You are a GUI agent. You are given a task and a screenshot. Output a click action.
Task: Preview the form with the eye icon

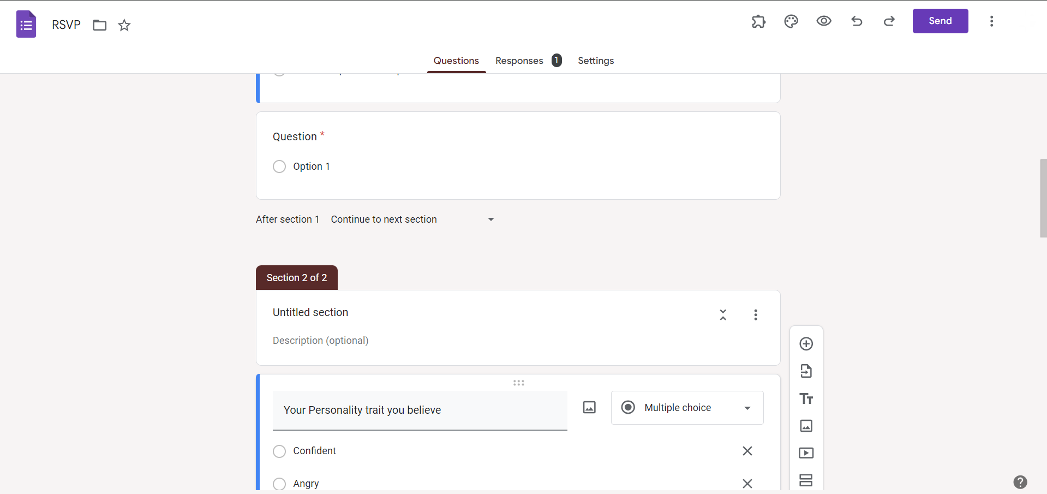(x=824, y=21)
